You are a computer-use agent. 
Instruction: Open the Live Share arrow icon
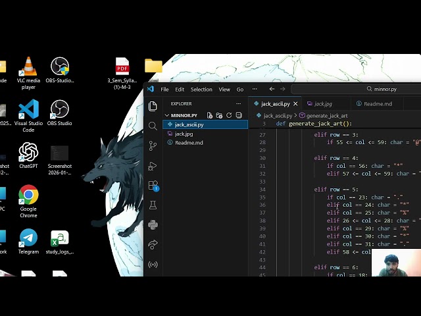[x=153, y=245]
